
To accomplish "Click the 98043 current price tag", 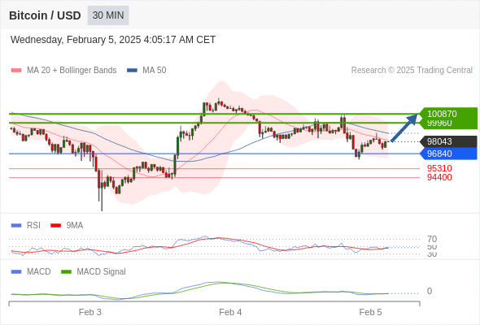I will click(x=448, y=141).
